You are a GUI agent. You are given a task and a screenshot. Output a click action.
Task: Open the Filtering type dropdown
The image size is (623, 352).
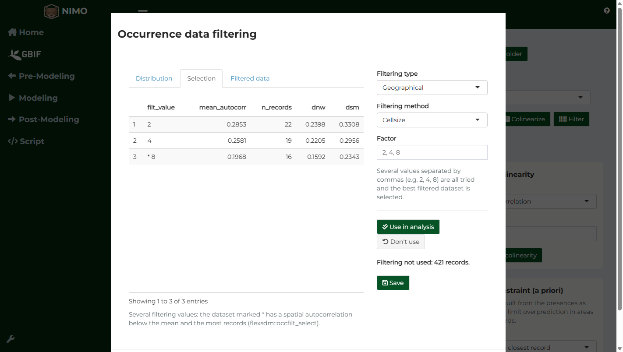coord(432,88)
